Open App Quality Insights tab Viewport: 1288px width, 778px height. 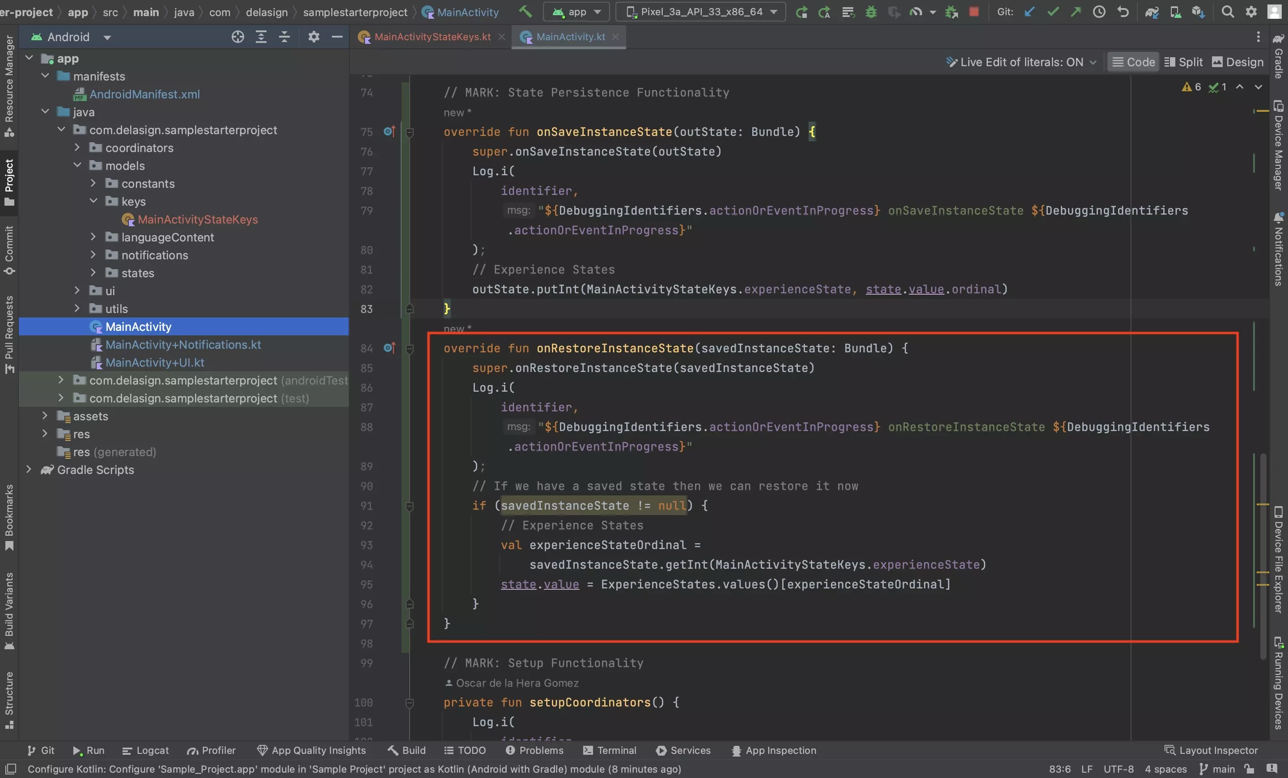click(x=312, y=750)
